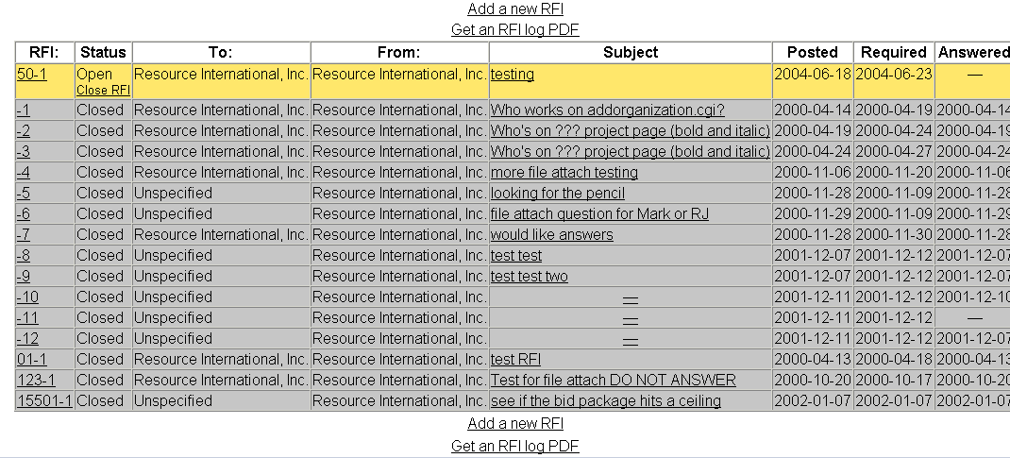Open the dash subject link for RFI -10
Screen dimensions: 1010x458
tap(631, 299)
